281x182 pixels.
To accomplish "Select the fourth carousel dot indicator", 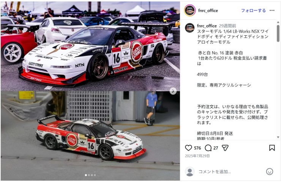I will (x=95, y=175).
